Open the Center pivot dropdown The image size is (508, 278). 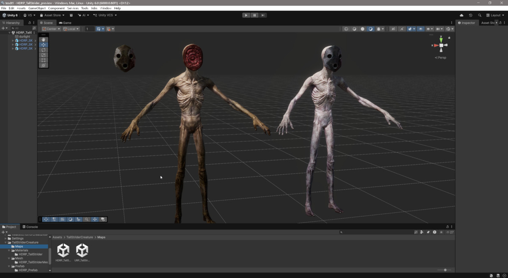[51, 29]
